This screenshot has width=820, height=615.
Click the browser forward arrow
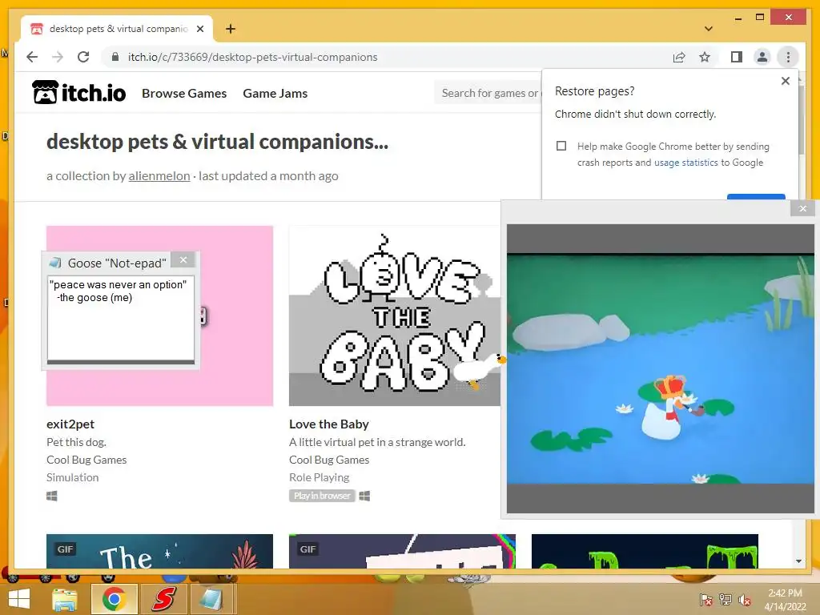click(x=58, y=57)
